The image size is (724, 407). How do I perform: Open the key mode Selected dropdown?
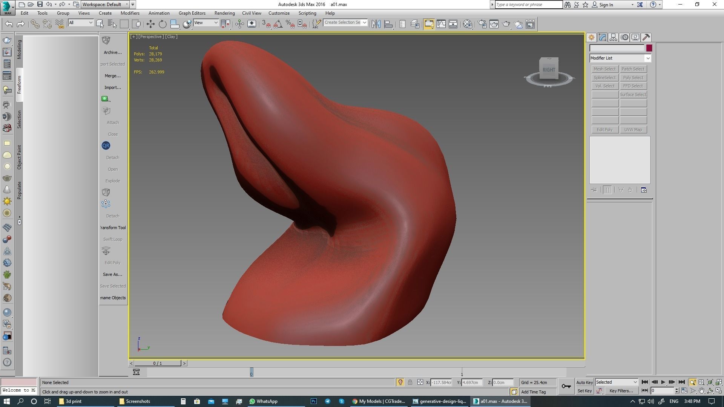pyautogui.click(x=617, y=382)
